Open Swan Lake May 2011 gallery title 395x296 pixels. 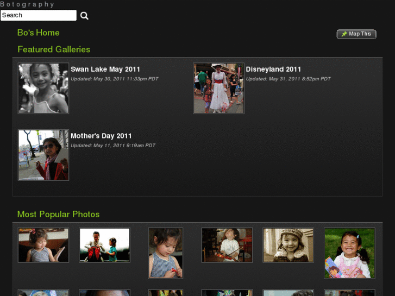105,70
